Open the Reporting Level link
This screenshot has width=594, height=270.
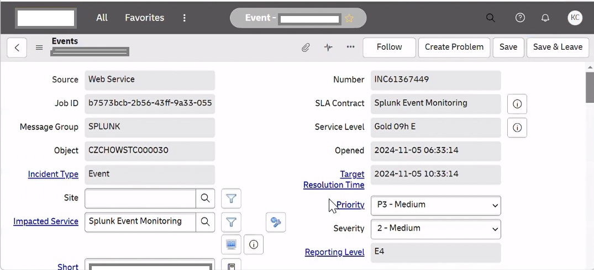(334, 252)
